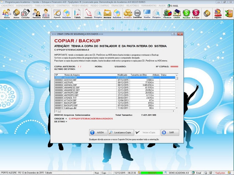Select the ANAMNESE.DBF file row
This screenshot has height=175, width=234.
coord(115,88)
